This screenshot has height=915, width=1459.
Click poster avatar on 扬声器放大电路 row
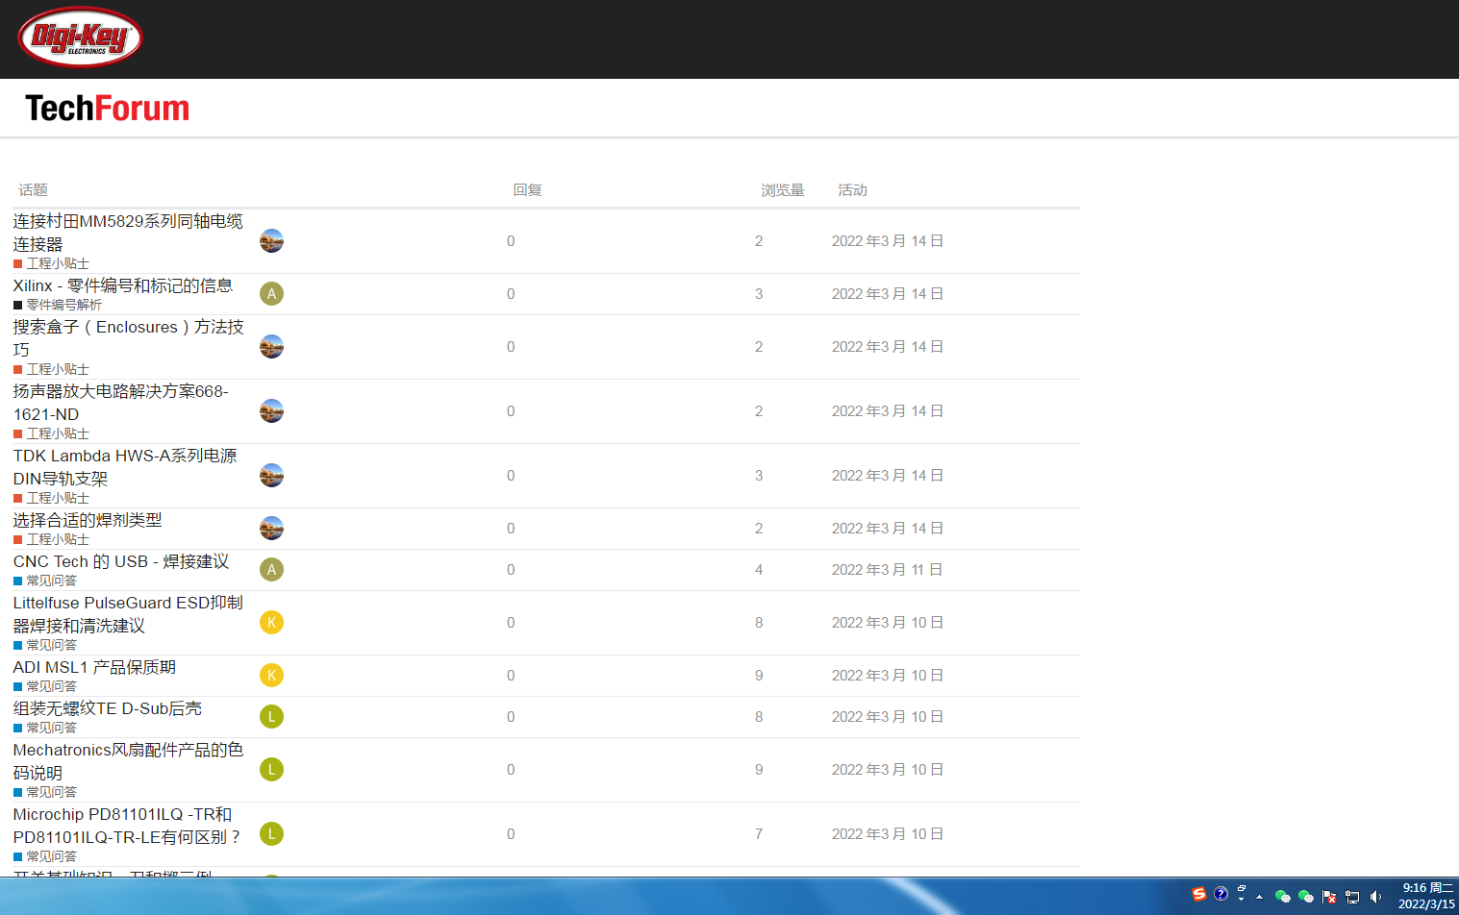pyautogui.click(x=271, y=411)
